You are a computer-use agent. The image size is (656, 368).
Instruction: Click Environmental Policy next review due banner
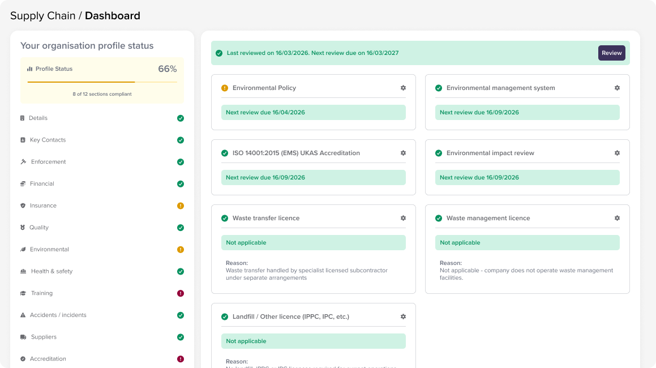313,112
